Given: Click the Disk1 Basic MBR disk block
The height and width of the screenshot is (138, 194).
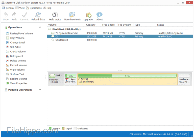Looking at the screenshot, I should [x=55, y=79].
